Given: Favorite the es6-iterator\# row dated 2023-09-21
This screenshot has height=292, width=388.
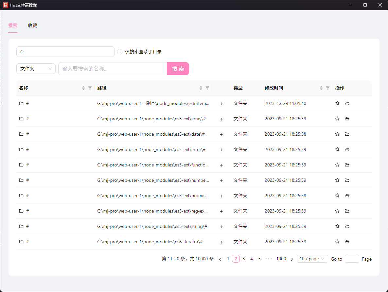Looking at the screenshot, I should click(x=337, y=242).
